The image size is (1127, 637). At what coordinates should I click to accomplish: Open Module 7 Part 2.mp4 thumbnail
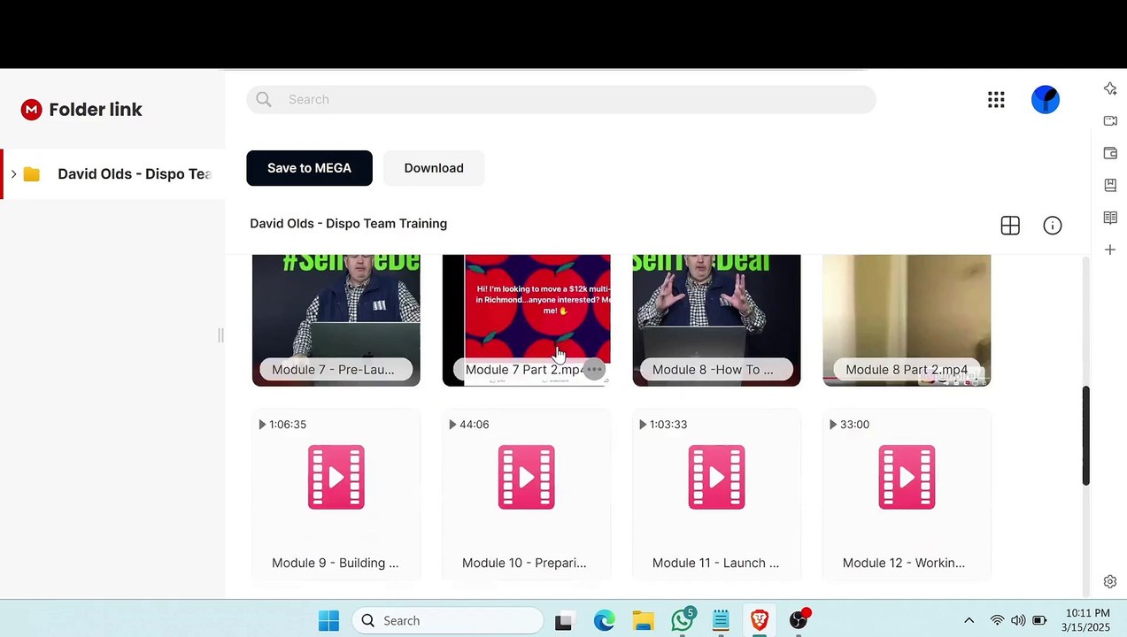click(527, 320)
